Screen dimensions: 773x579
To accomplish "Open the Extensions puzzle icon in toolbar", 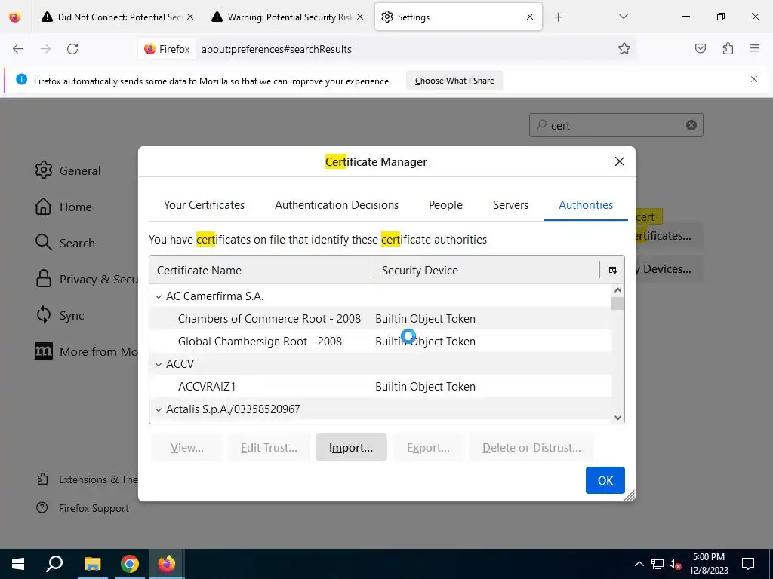I will [728, 48].
